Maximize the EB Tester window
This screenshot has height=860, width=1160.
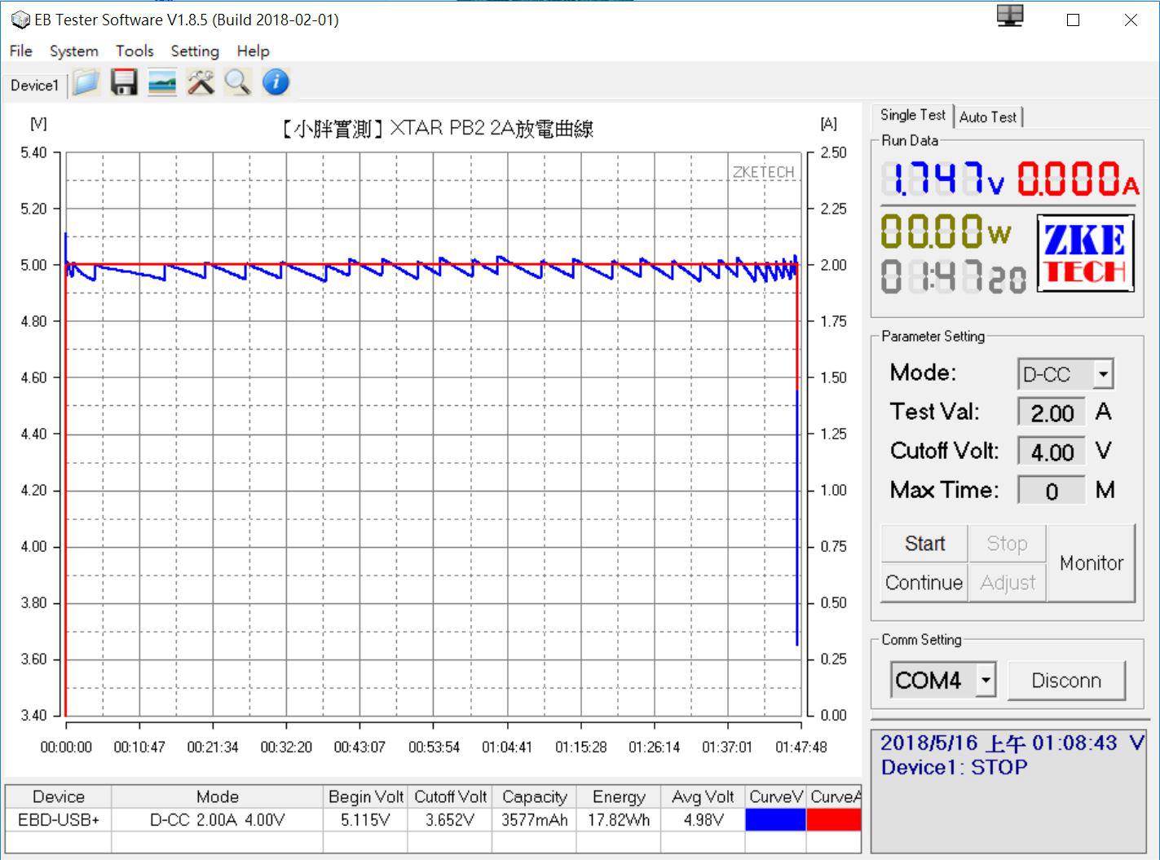click(1073, 20)
